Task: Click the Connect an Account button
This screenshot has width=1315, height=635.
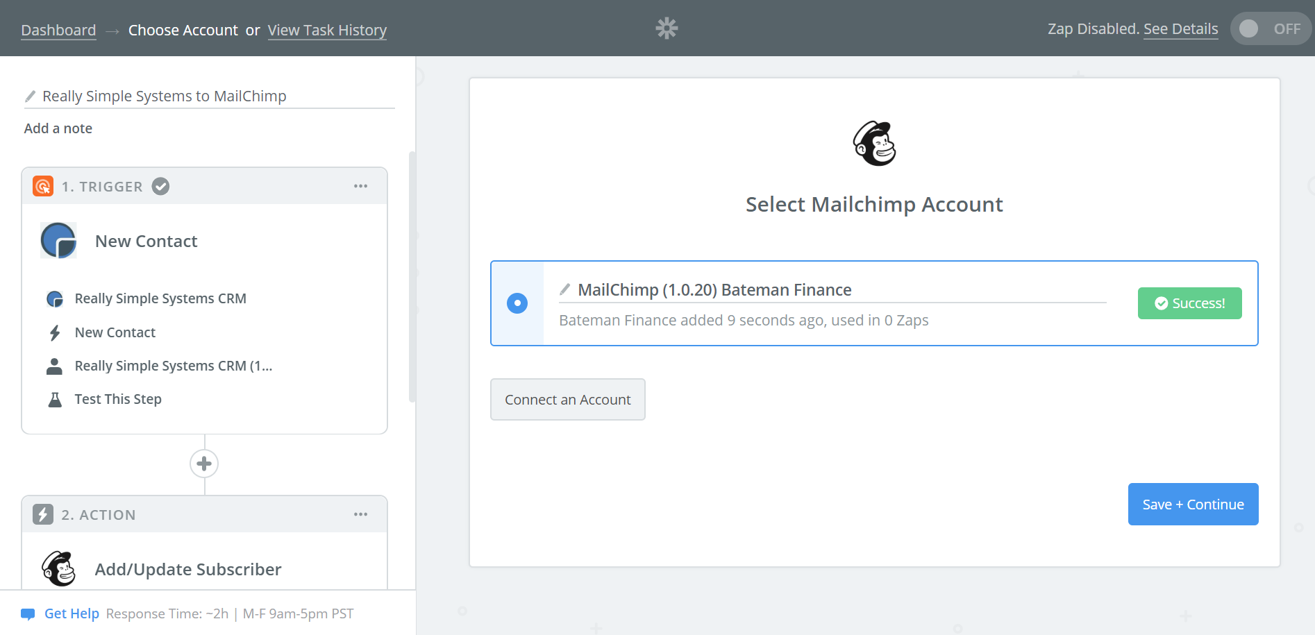Action: click(568, 399)
